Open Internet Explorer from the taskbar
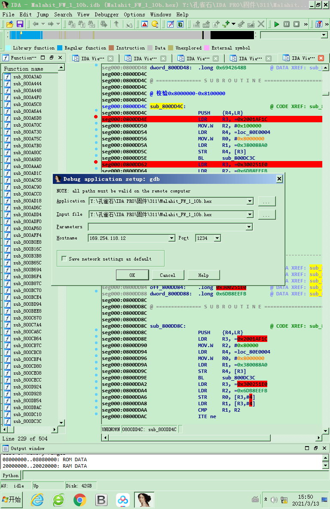Viewport: 330px width, 509px height. point(37,500)
